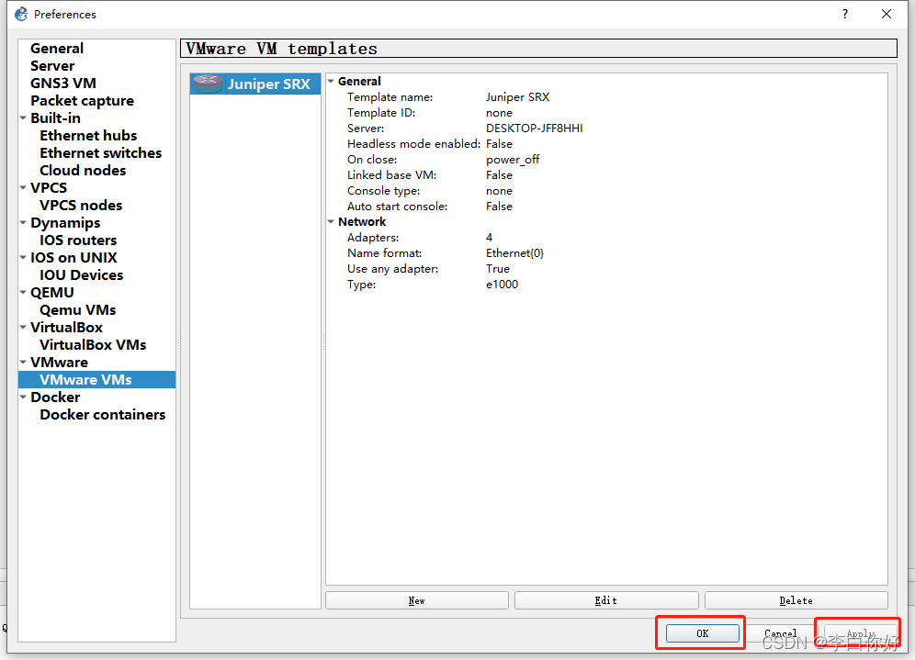The image size is (915, 660).
Task: Click the Template name value Juniper SRX
Action: 517,96
